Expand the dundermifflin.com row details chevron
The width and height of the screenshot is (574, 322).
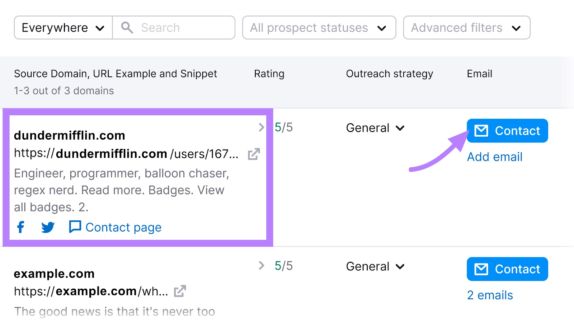pos(261,127)
